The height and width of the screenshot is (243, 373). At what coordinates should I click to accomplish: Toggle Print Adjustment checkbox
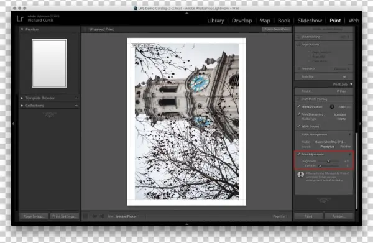(x=298, y=154)
